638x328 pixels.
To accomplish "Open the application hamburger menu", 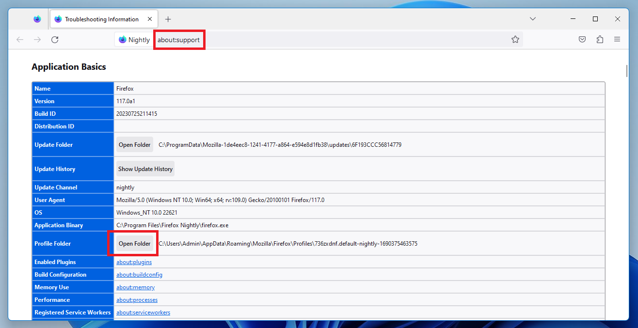I will (x=617, y=40).
